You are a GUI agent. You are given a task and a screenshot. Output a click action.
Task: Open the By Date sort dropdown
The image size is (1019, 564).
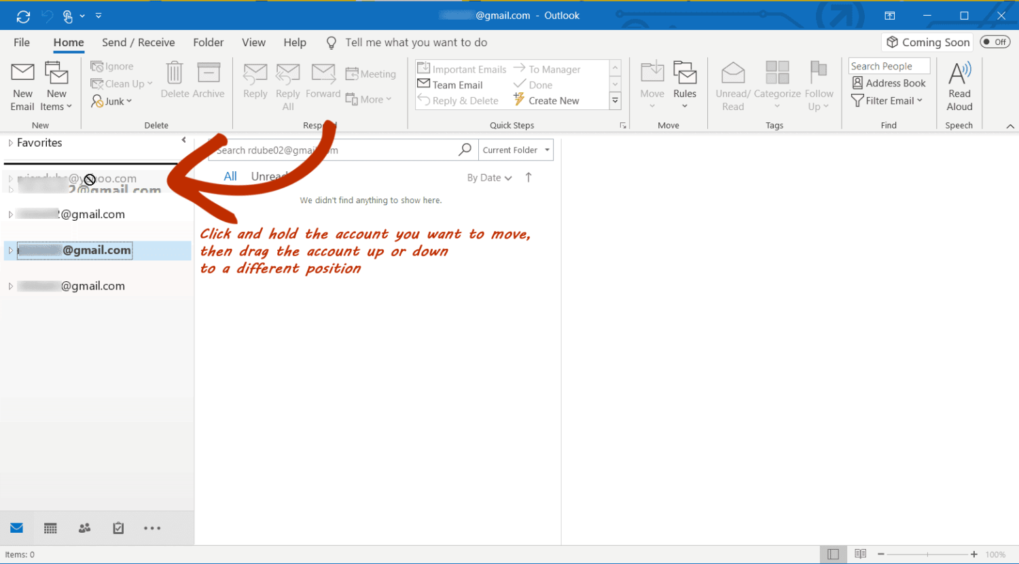(489, 178)
